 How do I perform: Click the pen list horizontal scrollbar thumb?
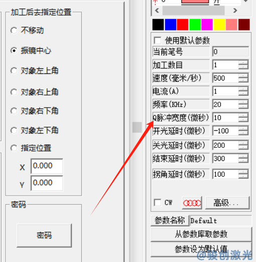[x=193, y=11]
